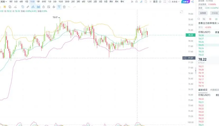
Task: Click the 2s refresh interval
Action: [x=132, y=2]
